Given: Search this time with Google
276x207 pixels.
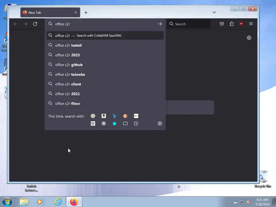Looking at the screenshot, I should 93,116.
